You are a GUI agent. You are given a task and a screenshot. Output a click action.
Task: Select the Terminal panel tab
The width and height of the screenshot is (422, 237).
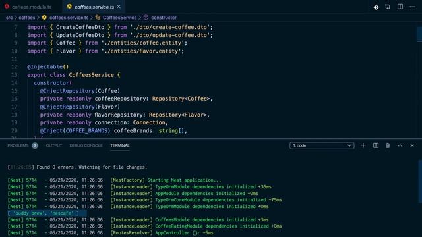pyautogui.click(x=120, y=145)
